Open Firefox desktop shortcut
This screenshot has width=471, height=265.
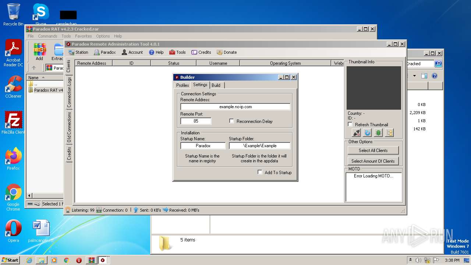[x=13, y=159]
